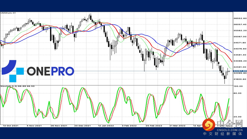Screen dimensions: 247x139
Task: Select the 3 Feb 2022 date label
Action: (129, 126)
